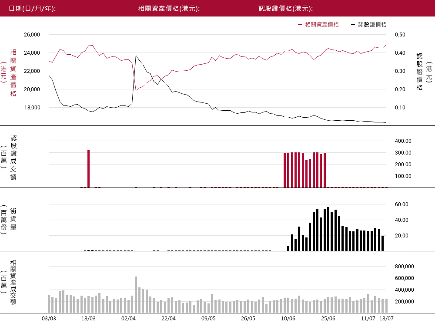The height and width of the screenshot is (326, 435).
Task: Click the 60.00 outstanding quantity axis value
Action: point(402,204)
